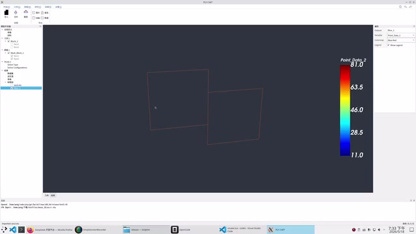Toggle the ascii.vtu checkbox in tree
Viewport: 416px width, 234px height.
coord(12,85)
